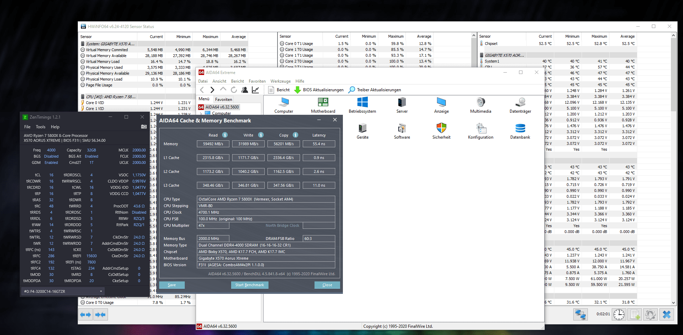683x335 pixels.
Task: Select CPU Clock field 4700.1 MHz
Action: point(266,212)
